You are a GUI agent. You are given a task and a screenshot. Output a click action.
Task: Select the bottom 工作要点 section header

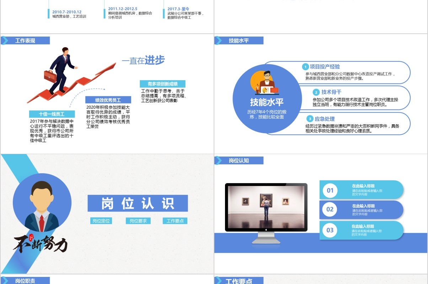239,281
